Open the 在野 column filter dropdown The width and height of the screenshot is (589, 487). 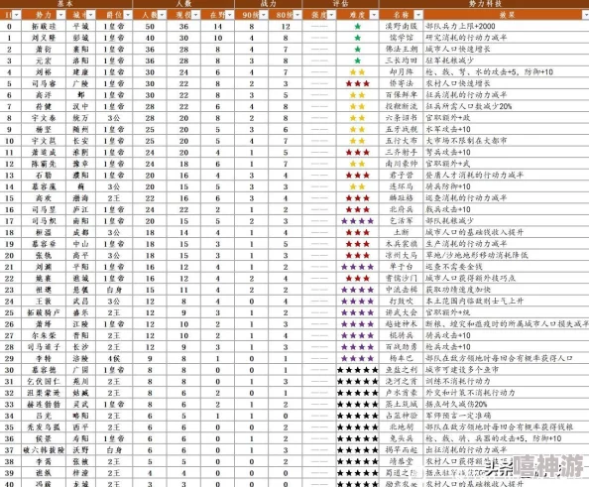pyautogui.click(x=229, y=15)
